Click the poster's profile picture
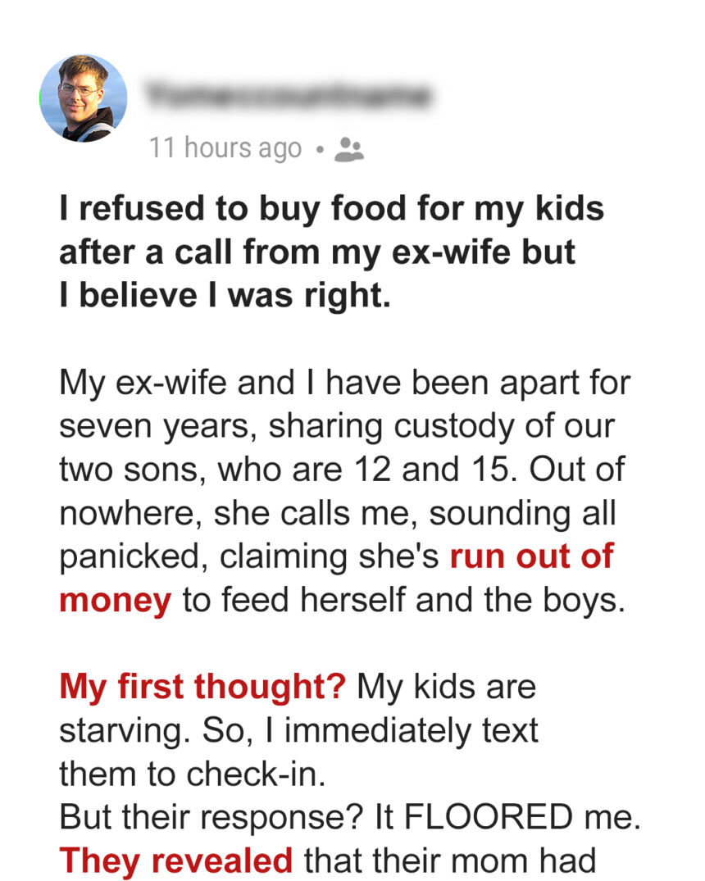The width and height of the screenshot is (705, 881). [83, 98]
